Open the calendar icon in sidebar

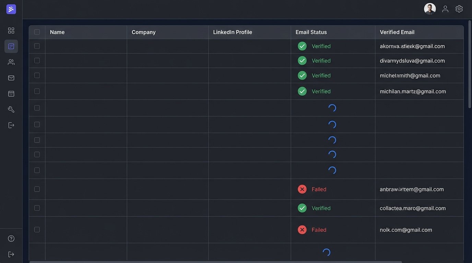point(11,93)
